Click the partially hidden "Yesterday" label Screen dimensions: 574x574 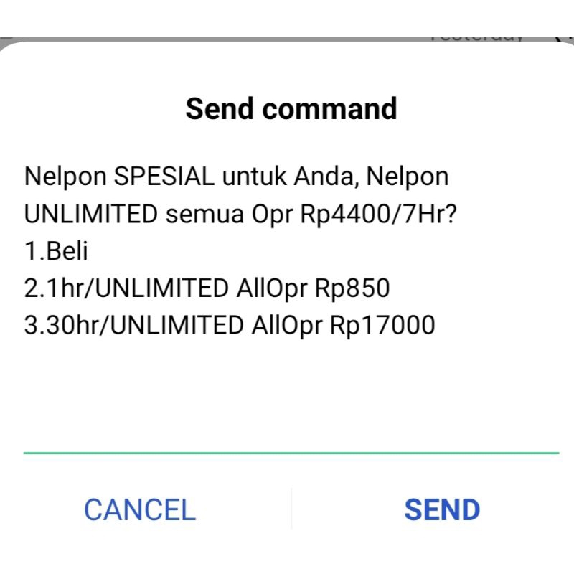tap(476, 37)
